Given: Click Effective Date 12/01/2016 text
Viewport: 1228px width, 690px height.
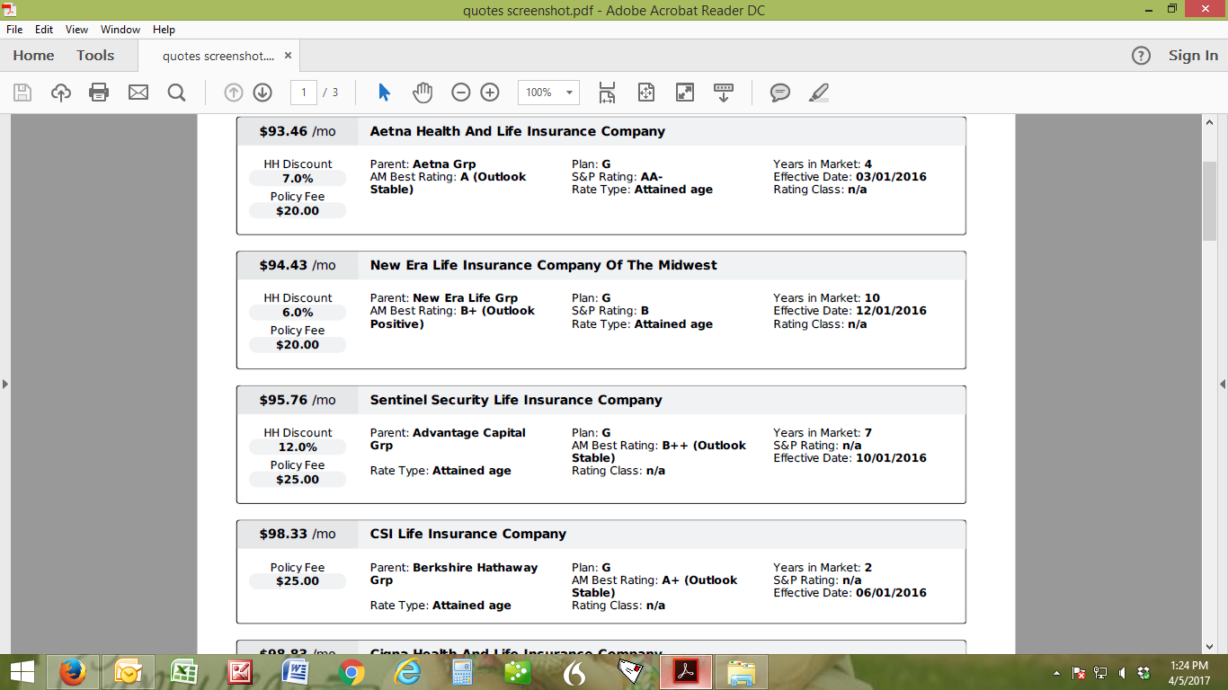Looking at the screenshot, I should (850, 311).
